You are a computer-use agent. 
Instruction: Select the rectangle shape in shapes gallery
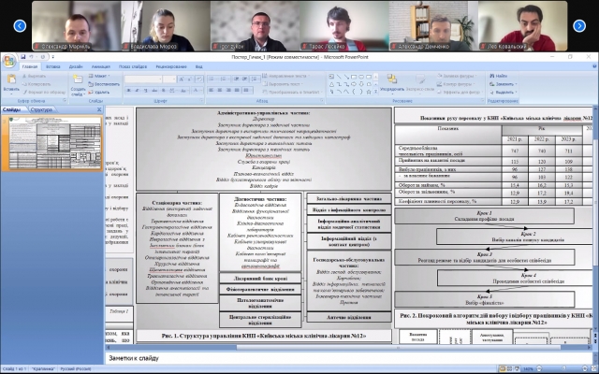point(354,77)
